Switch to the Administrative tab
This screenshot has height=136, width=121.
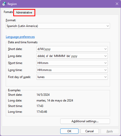24,12
